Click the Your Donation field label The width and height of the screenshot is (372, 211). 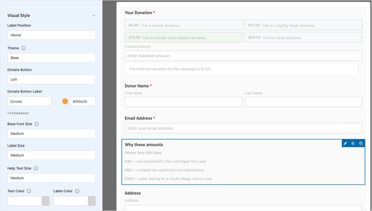coord(138,13)
